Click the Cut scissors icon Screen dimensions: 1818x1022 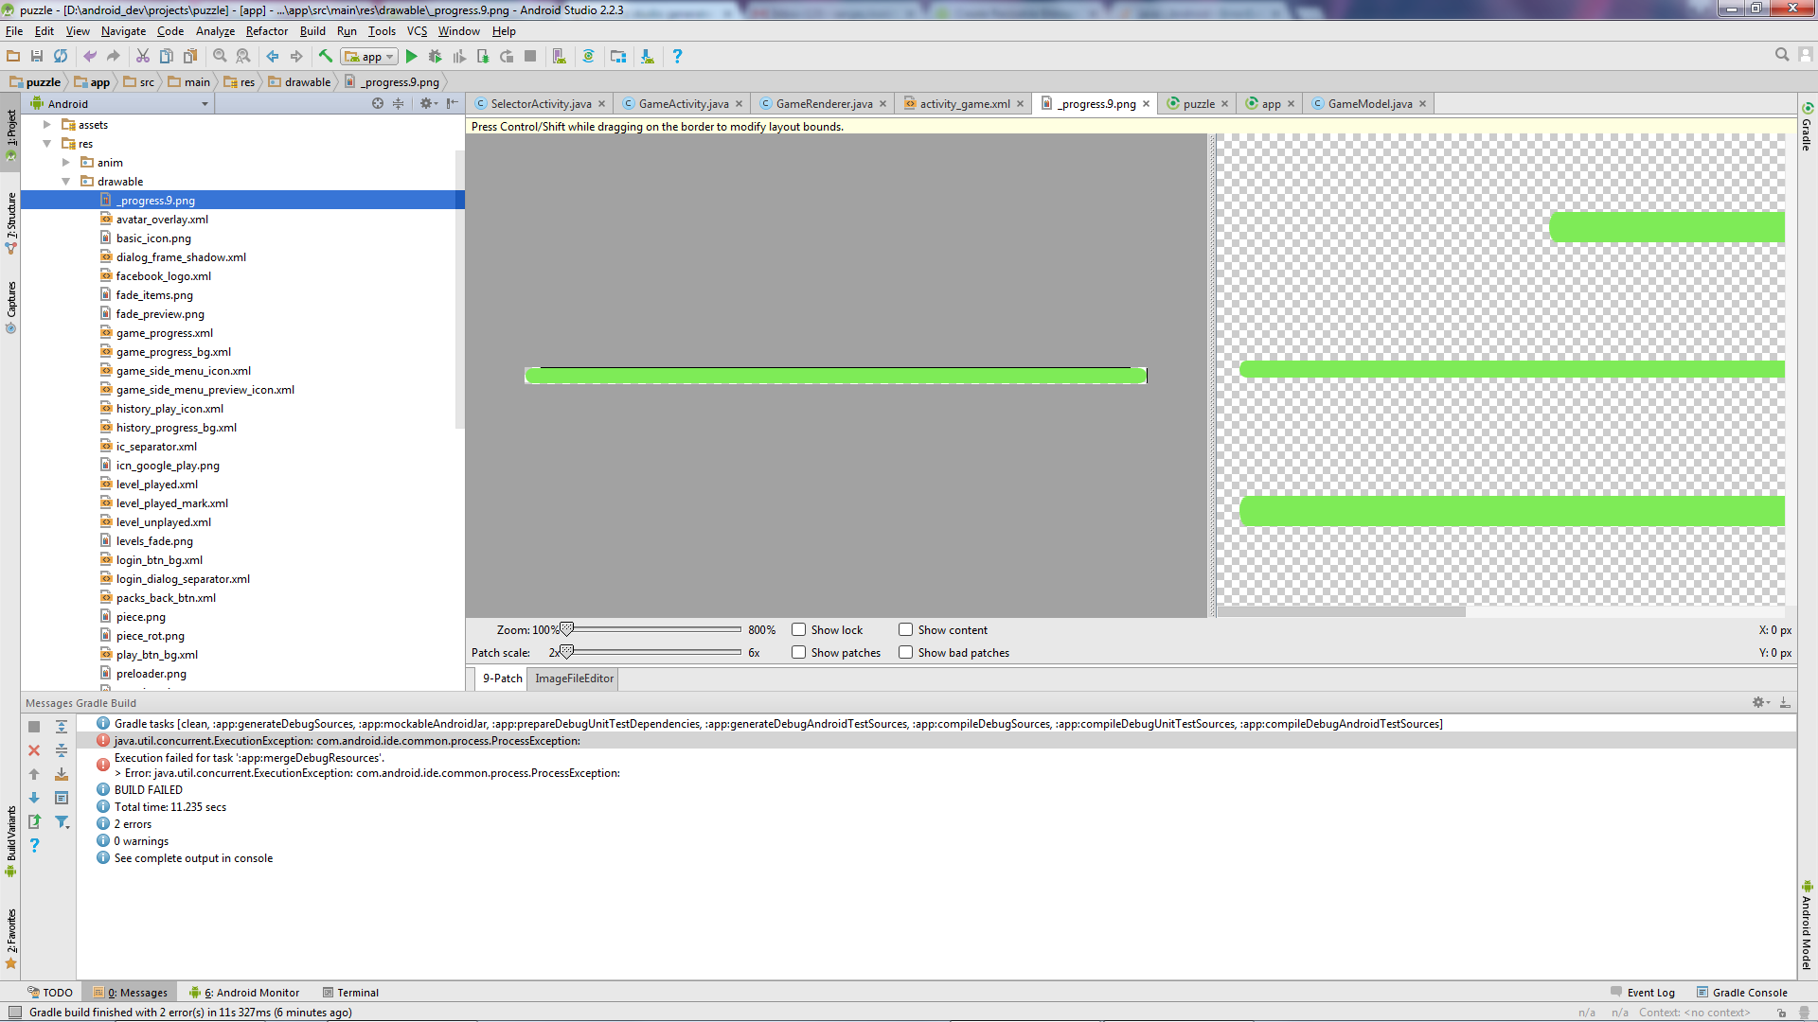[143, 57]
